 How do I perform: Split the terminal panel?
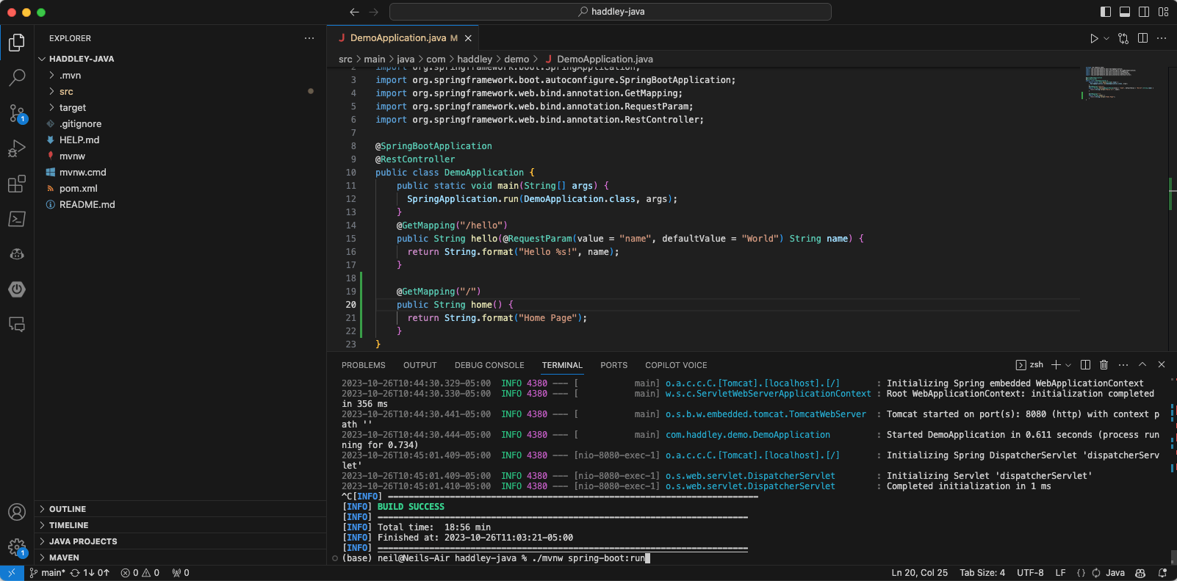click(x=1085, y=365)
